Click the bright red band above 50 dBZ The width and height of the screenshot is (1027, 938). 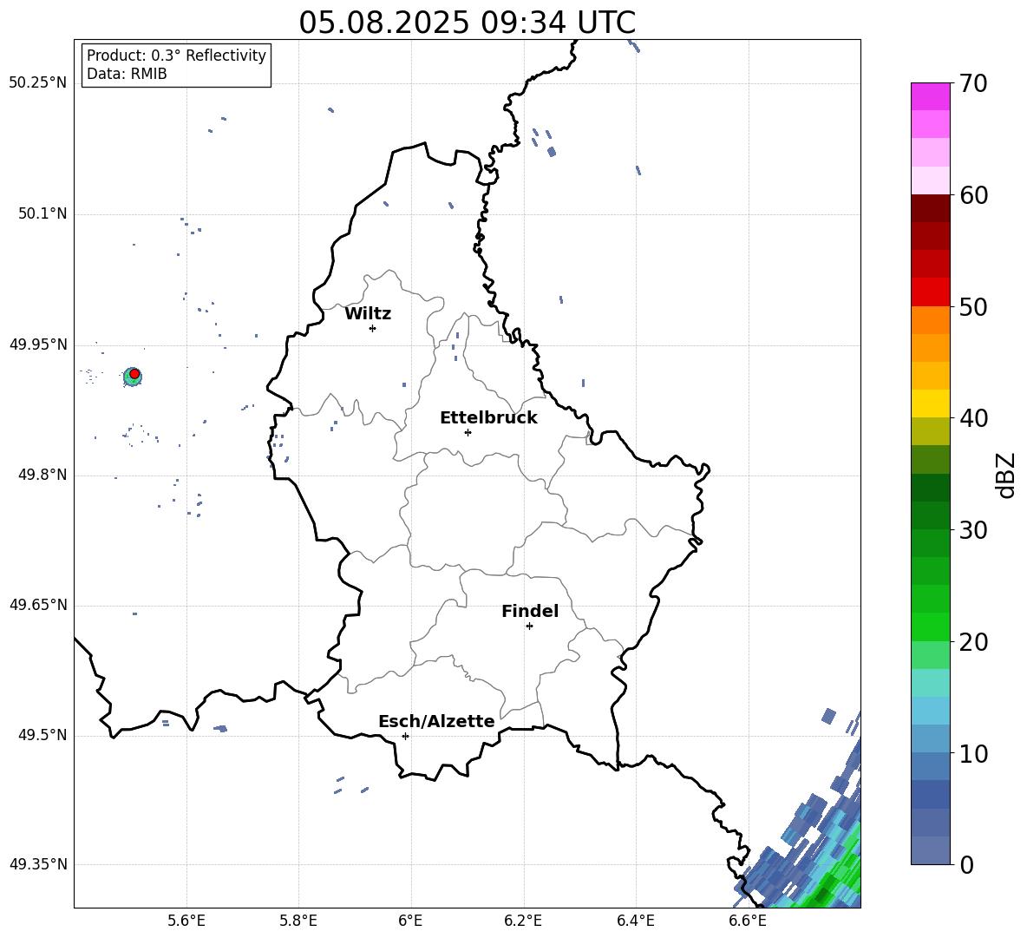coord(930,292)
